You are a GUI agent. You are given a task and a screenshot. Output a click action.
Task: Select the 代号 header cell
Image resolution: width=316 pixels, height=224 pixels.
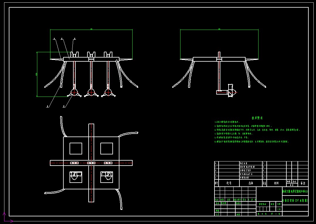[229, 183]
